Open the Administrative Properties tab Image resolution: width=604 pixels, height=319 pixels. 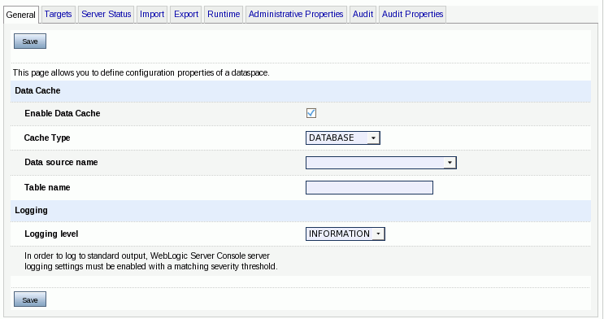(x=296, y=15)
